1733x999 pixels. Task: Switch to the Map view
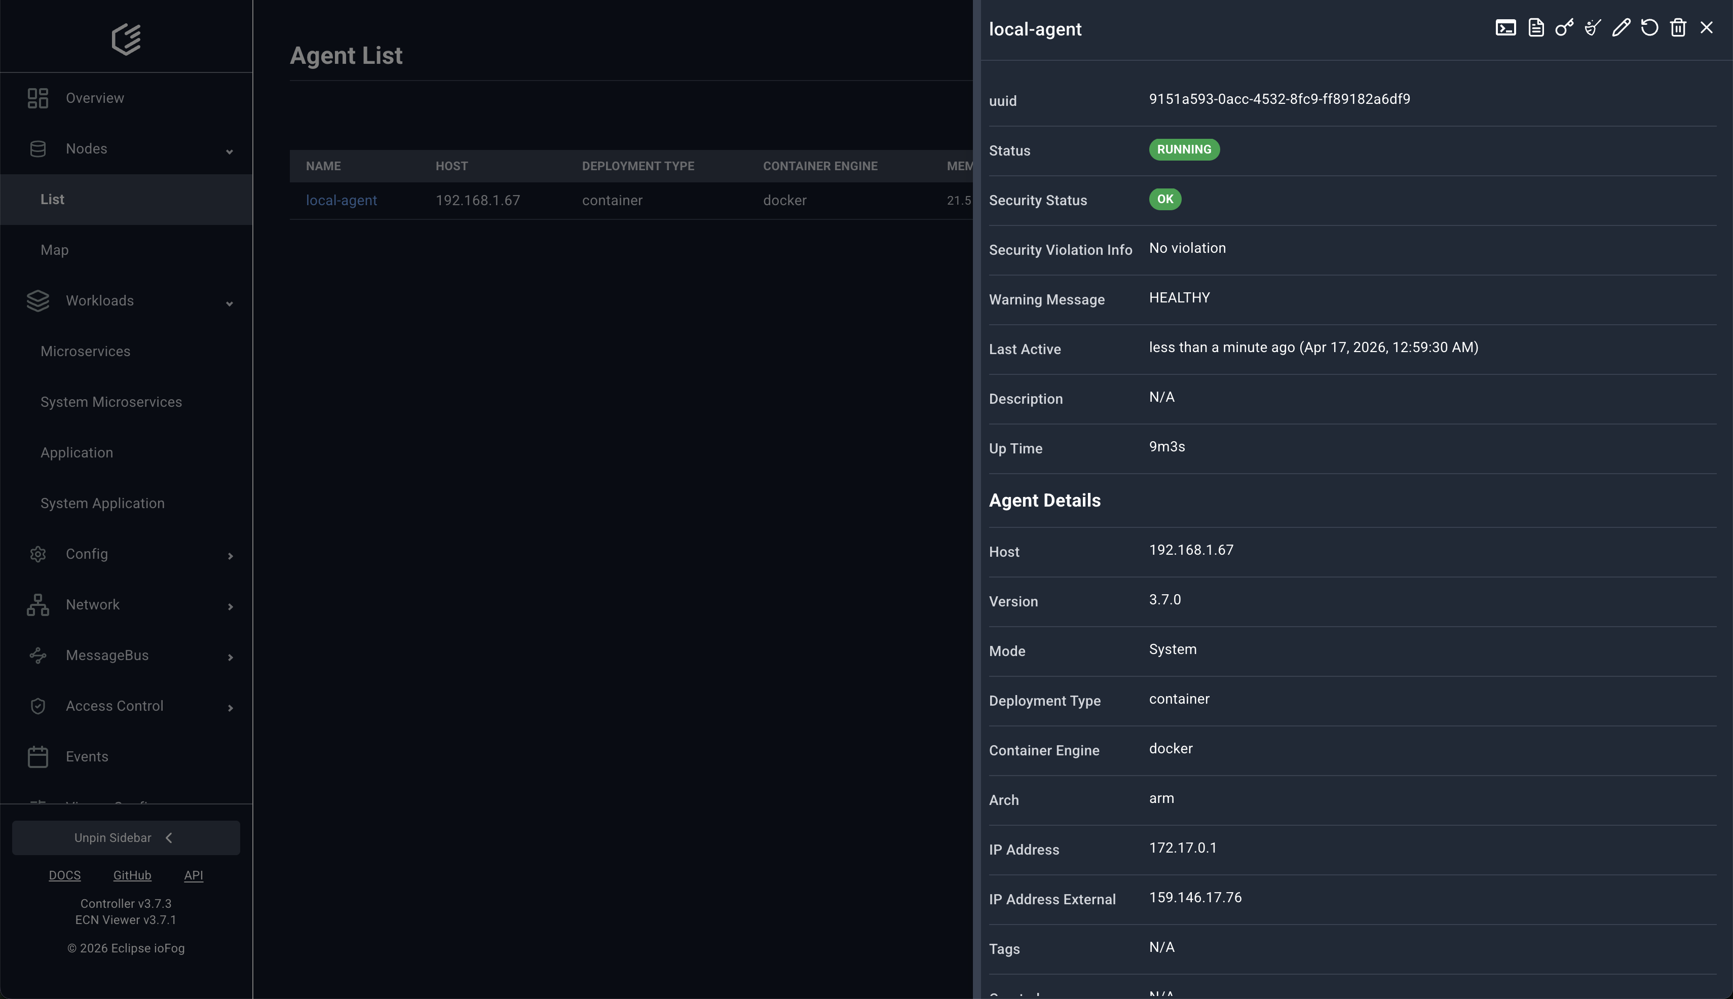coord(54,250)
